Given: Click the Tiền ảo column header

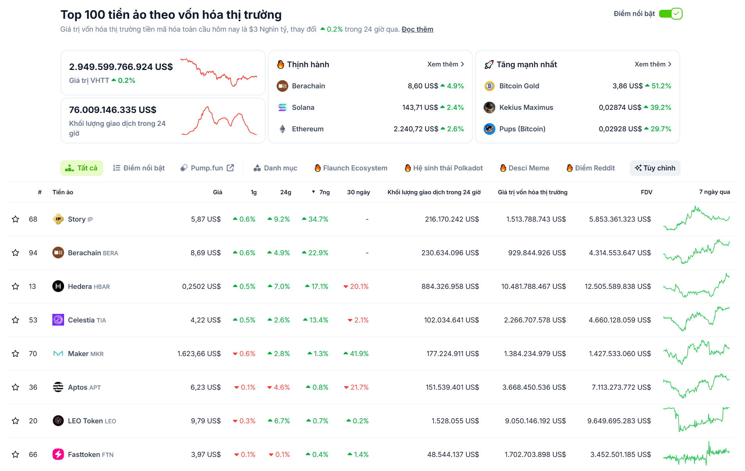Looking at the screenshot, I should click(63, 192).
